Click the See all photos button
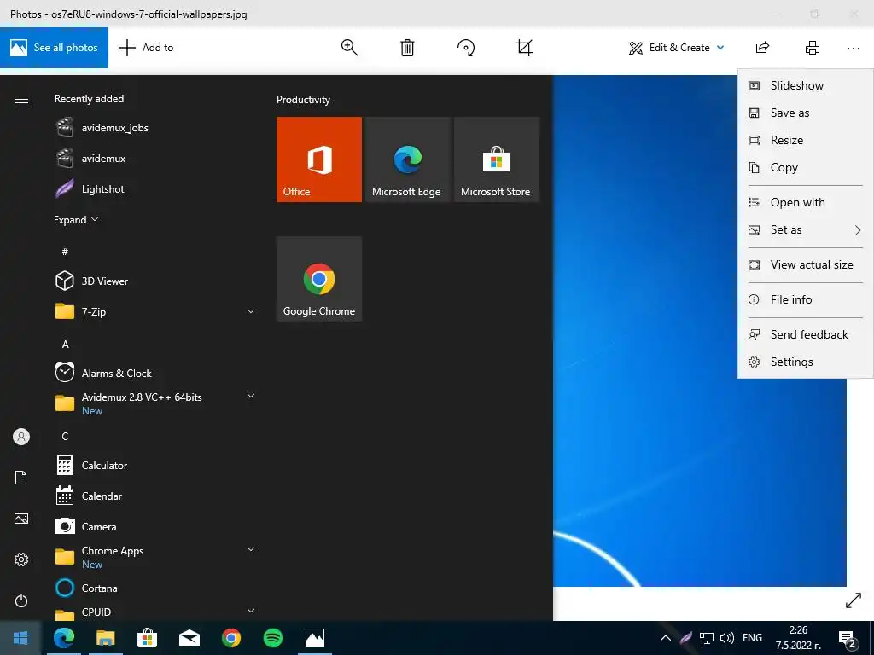This screenshot has height=655, width=874. point(54,48)
